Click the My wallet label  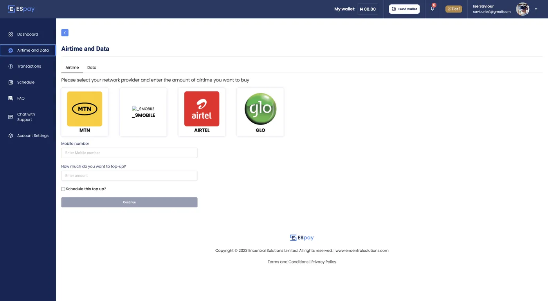click(345, 9)
